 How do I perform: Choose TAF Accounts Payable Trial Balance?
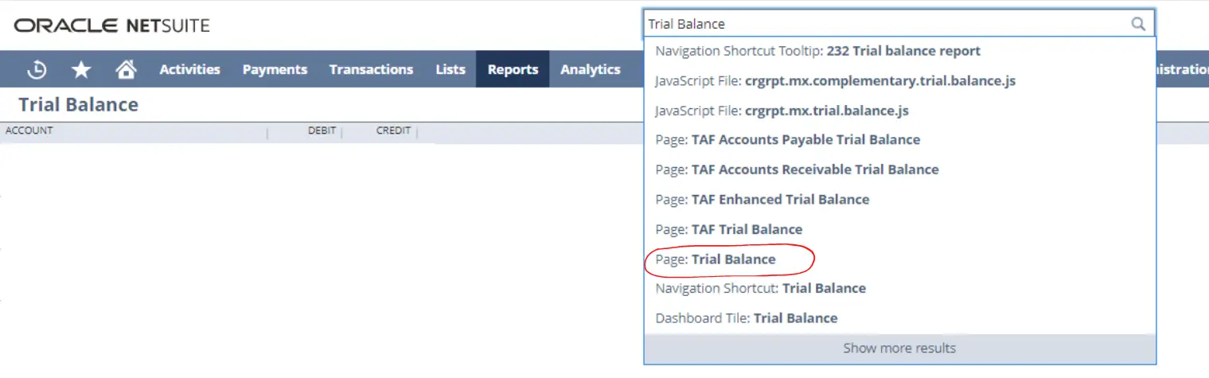click(x=805, y=140)
